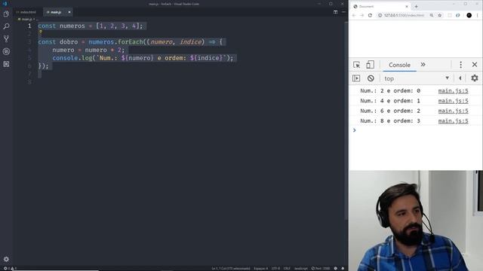Open the Search view in VS Code activity bar
This screenshot has height=271, width=483.
(6, 26)
